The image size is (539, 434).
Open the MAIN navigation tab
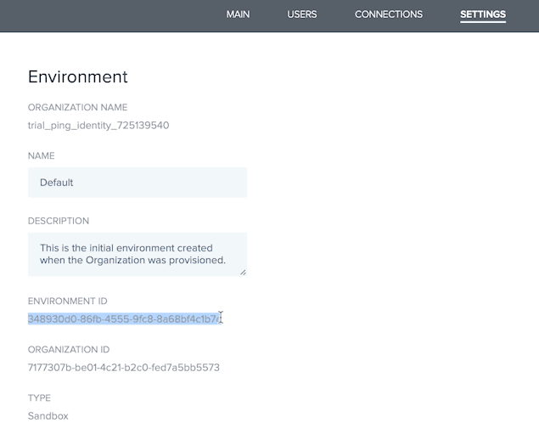238,14
